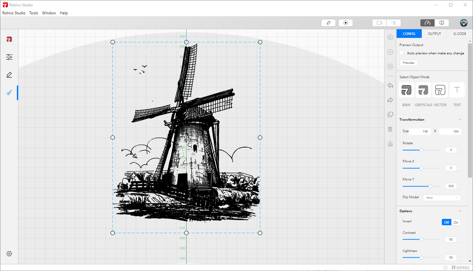This screenshot has width=473, height=271.
Task: Select TEXT object mode
Action: click(457, 90)
